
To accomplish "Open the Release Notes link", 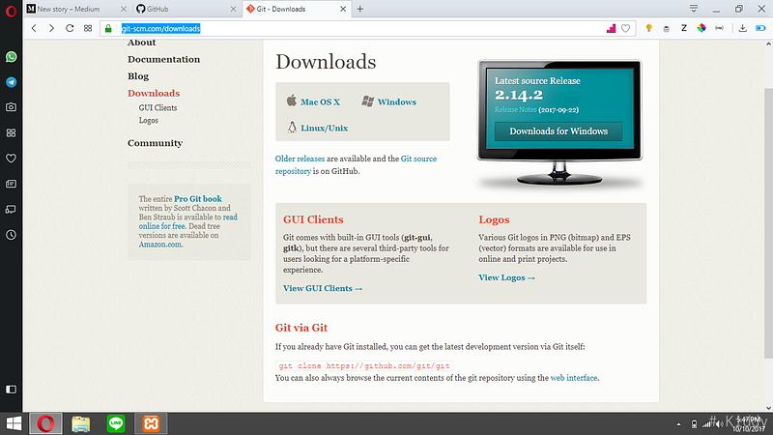I will (516, 109).
